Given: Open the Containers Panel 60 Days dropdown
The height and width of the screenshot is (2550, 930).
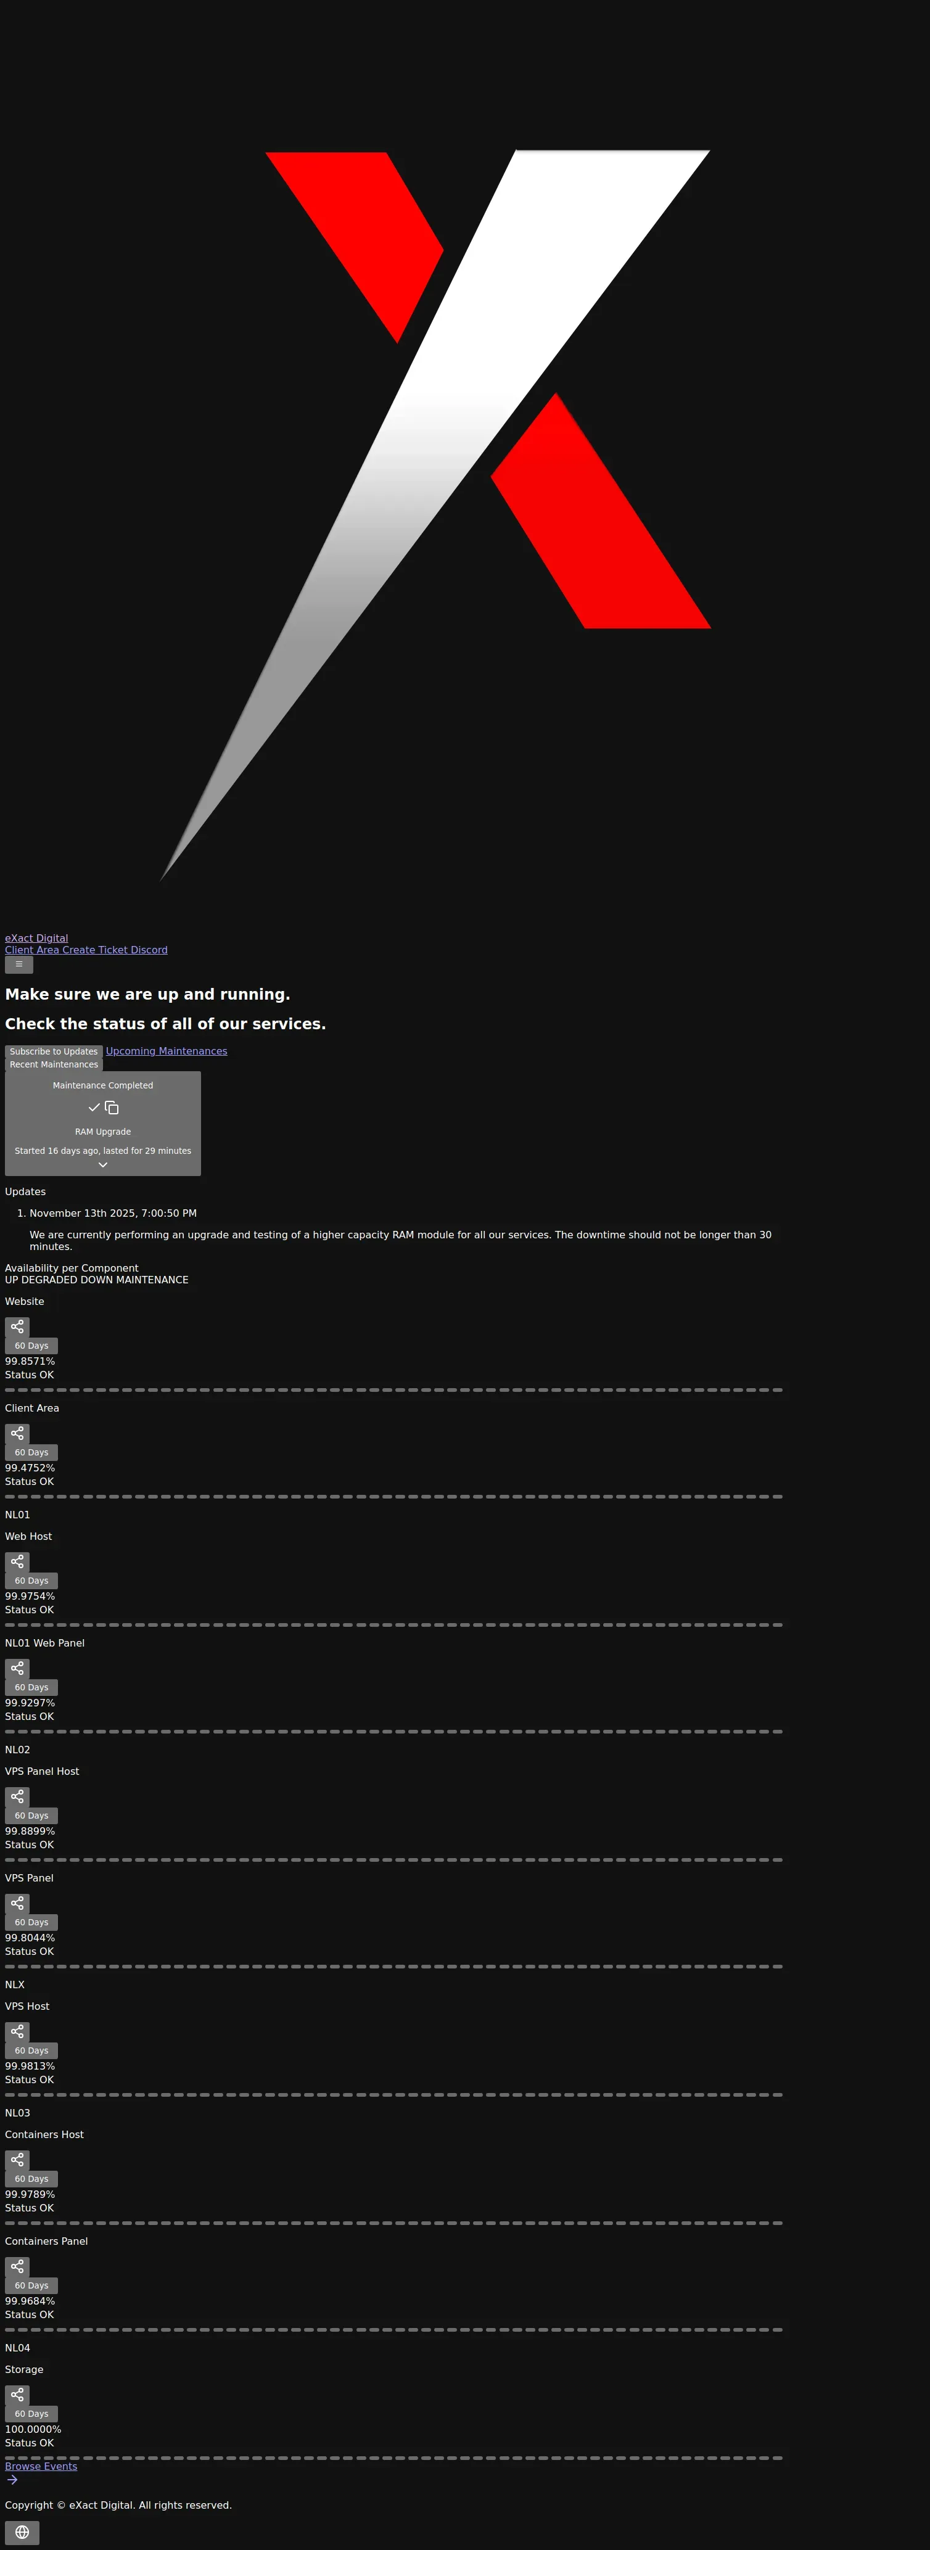Looking at the screenshot, I should (x=31, y=2285).
